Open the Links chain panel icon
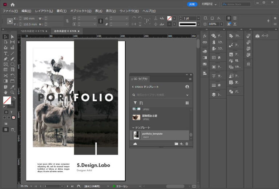The width and height of the screenshot is (279, 189). click(205, 42)
